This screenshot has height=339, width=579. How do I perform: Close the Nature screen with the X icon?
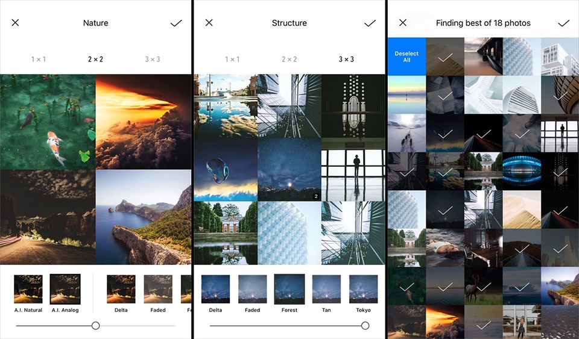coord(15,23)
